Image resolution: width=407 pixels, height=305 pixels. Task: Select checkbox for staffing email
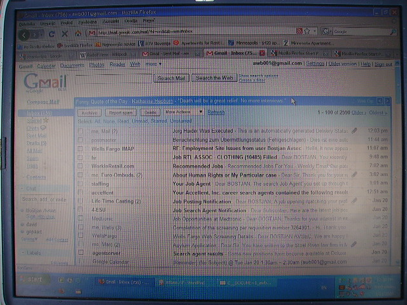[x=80, y=184]
